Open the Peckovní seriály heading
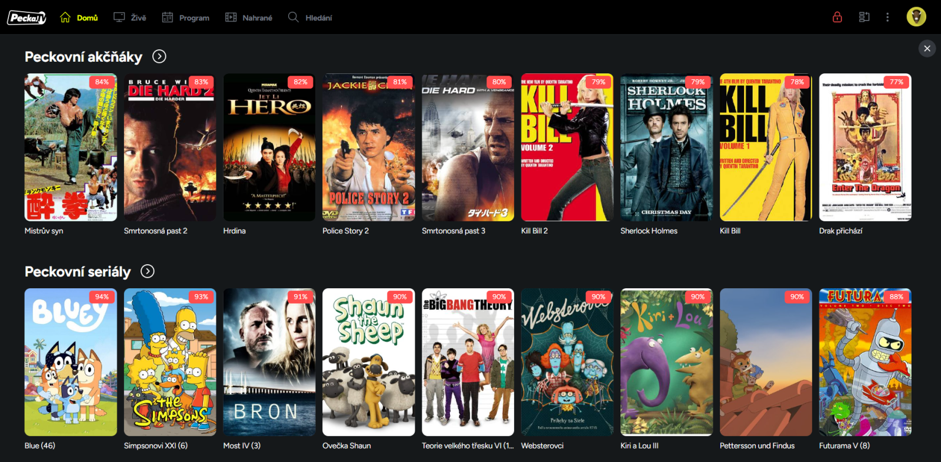The image size is (941, 462). (x=78, y=272)
